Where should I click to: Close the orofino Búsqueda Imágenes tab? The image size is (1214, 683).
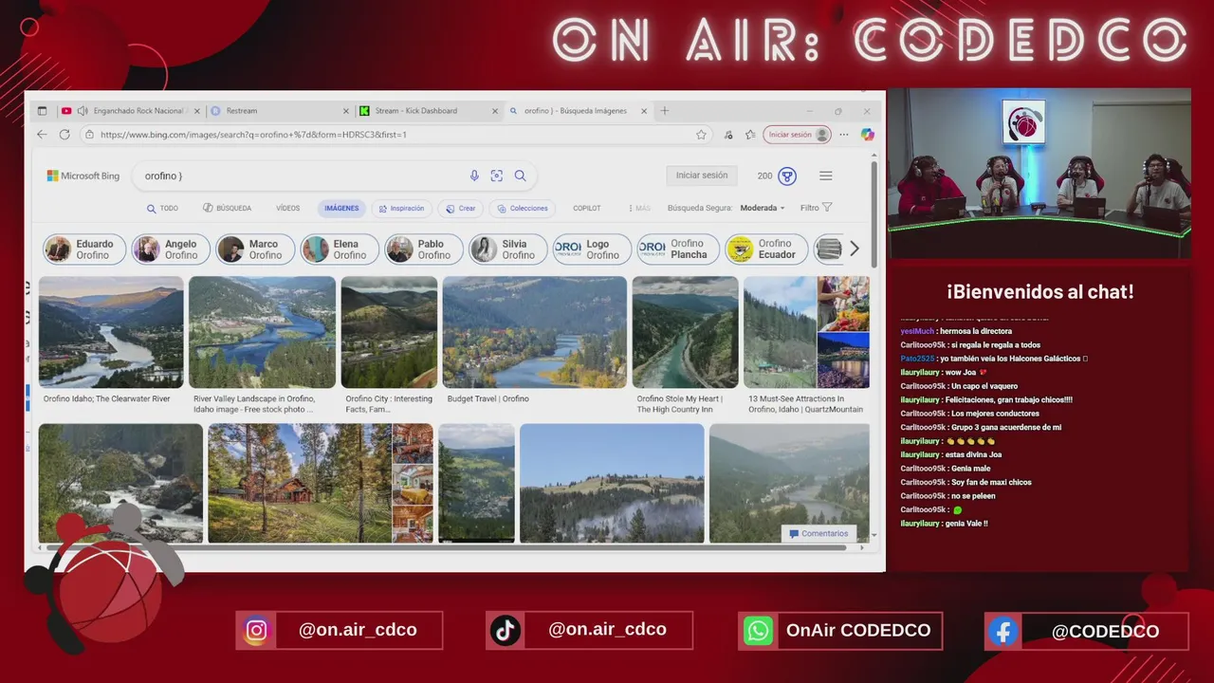click(644, 111)
